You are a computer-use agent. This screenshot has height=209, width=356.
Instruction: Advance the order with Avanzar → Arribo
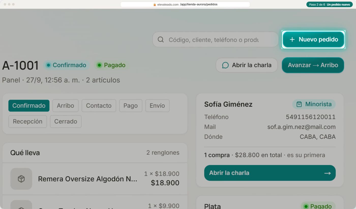pyautogui.click(x=313, y=65)
